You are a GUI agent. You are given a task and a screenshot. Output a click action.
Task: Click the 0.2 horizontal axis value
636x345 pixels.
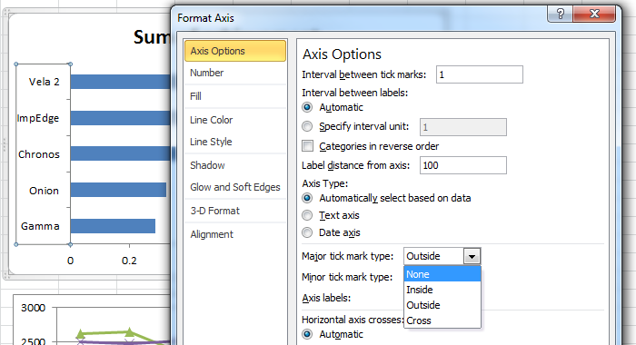(x=129, y=261)
